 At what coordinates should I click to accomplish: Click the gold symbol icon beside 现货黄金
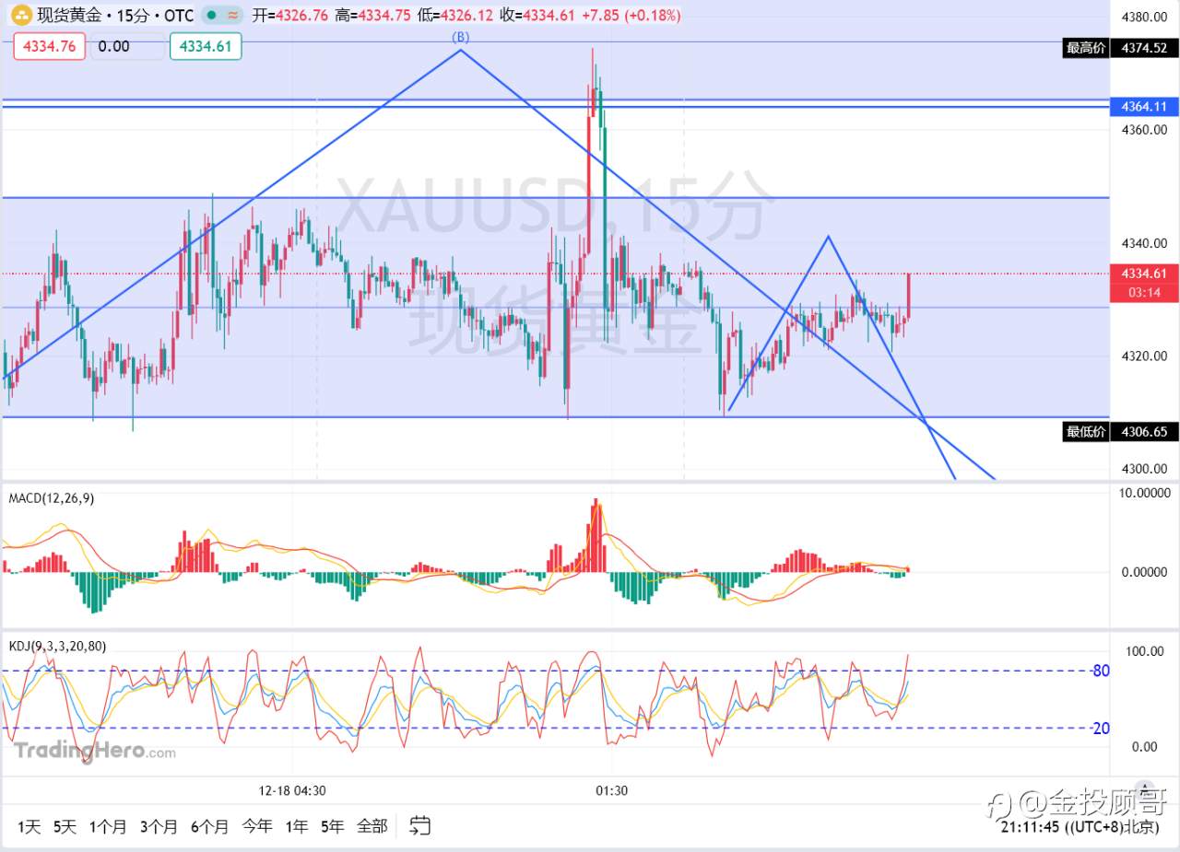tap(21, 16)
